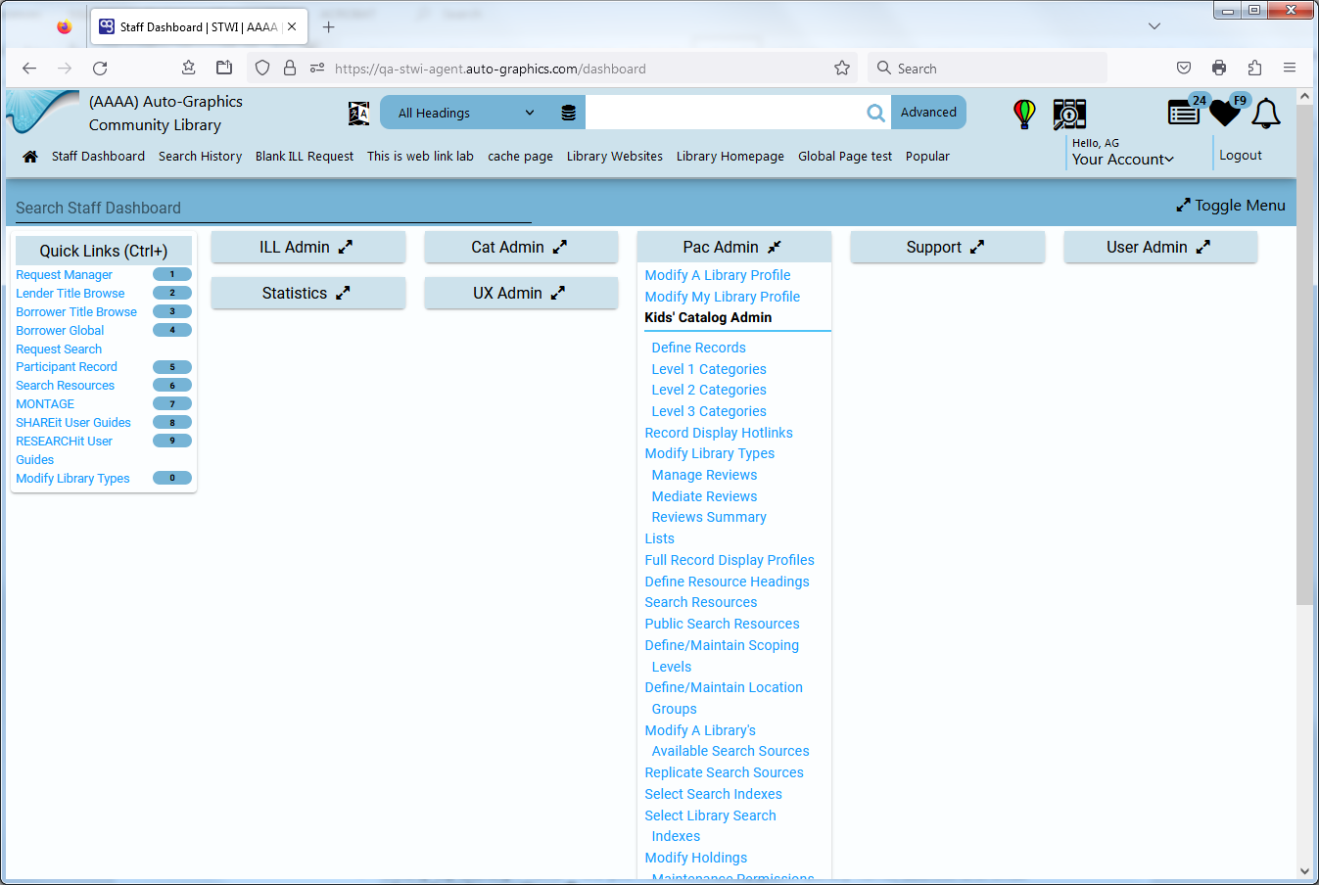
Task: Open Record Display Hotlinks link
Action: pyautogui.click(x=719, y=434)
